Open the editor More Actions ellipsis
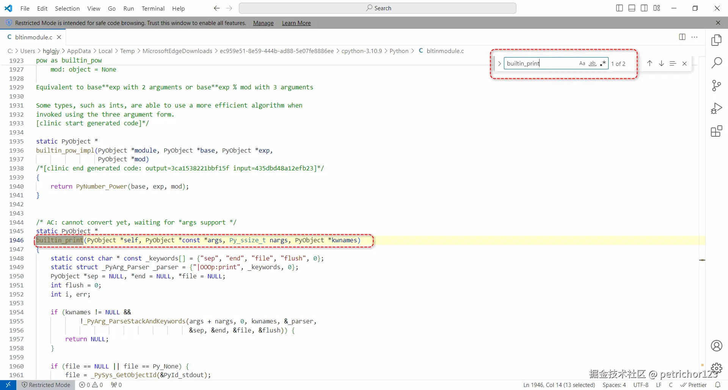 (694, 37)
